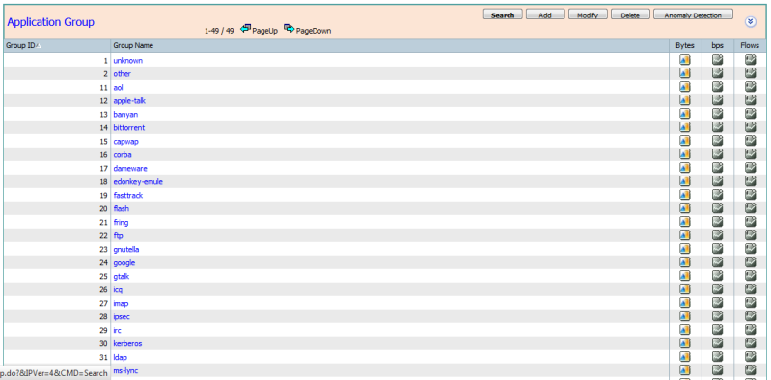
Task: Open the unknown group link
Action: [127, 61]
